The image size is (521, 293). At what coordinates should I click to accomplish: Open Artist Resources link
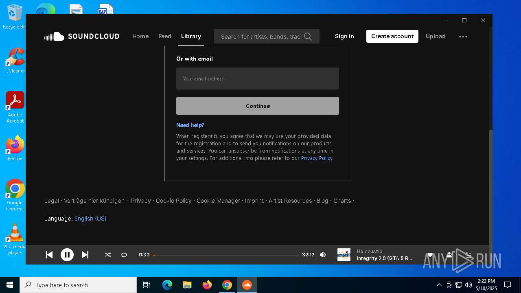click(x=290, y=201)
